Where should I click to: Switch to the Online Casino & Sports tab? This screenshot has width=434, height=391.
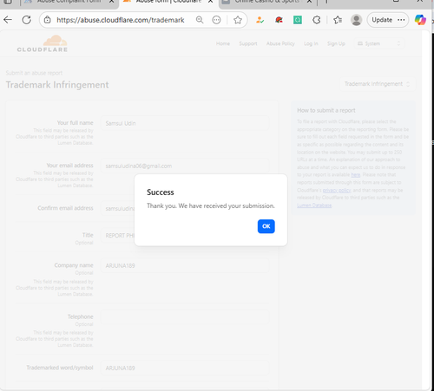(266, 3)
